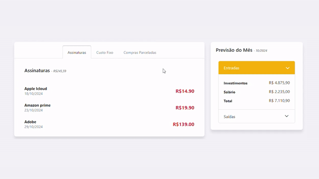This screenshot has height=179, width=319.
Task: Click the R$ 7.110,90 total value
Action: (x=280, y=101)
